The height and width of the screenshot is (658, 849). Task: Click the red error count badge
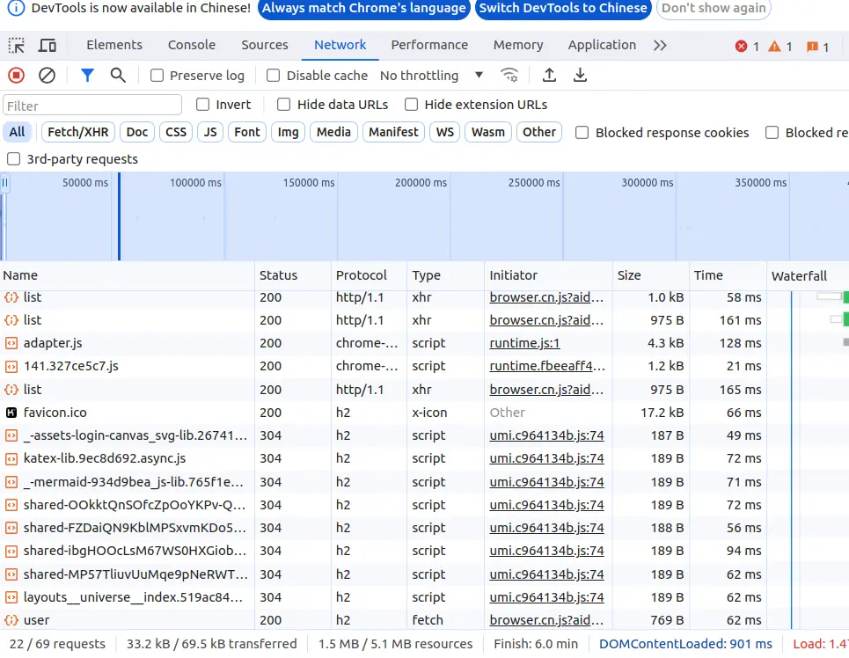click(747, 47)
